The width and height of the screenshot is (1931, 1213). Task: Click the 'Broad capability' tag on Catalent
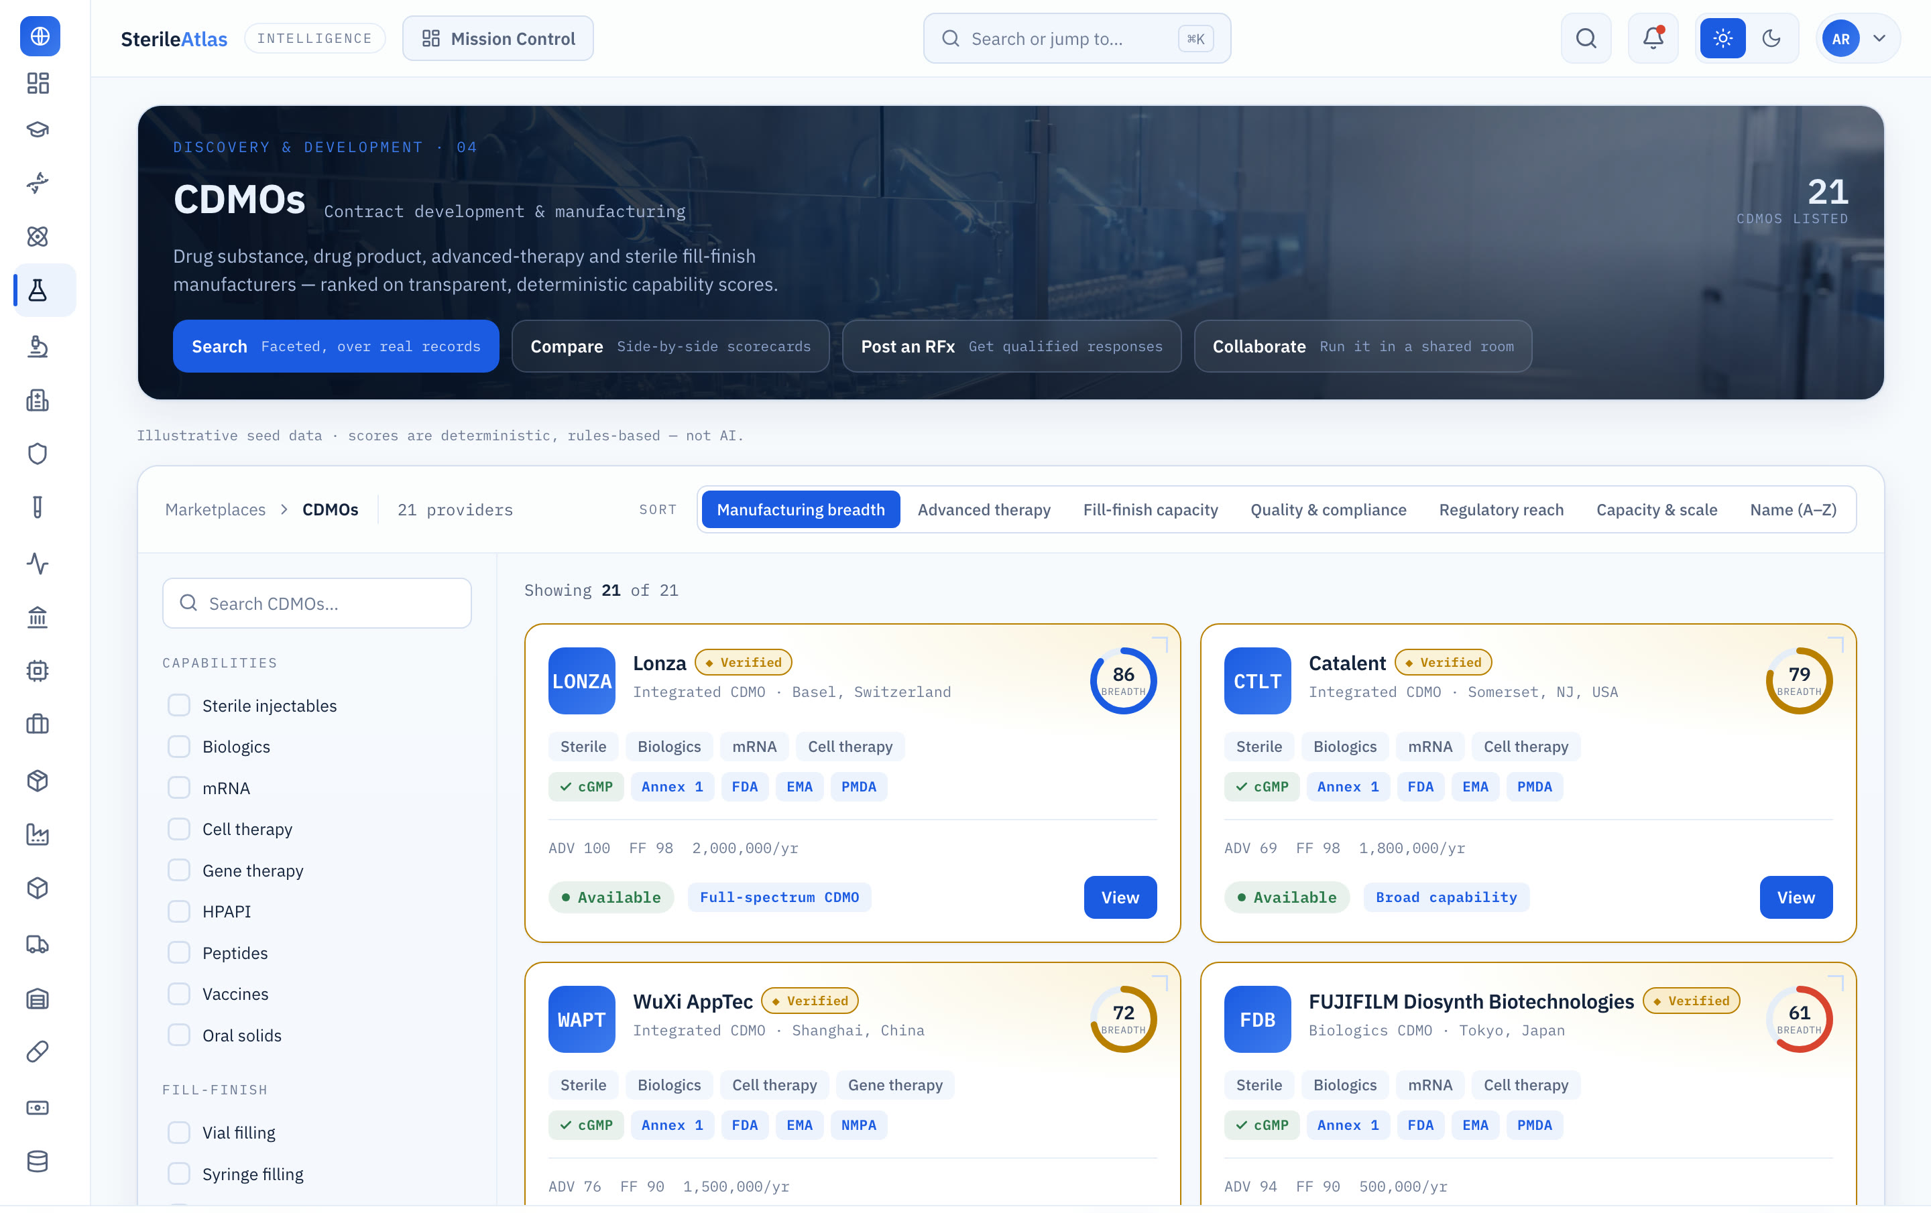coord(1446,897)
